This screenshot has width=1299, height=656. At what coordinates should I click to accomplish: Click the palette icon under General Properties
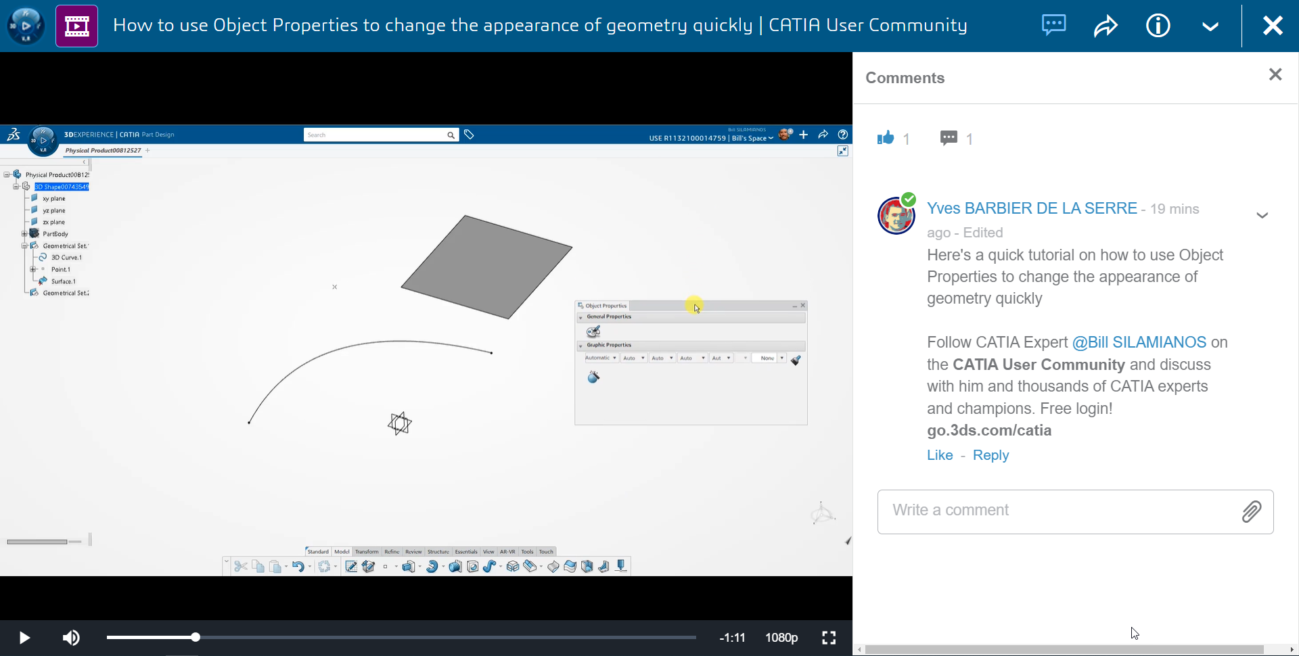click(x=593, y=331)
